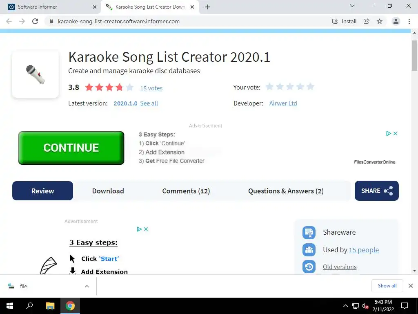Switch to the Download tab
418x314 pixels.
(x=108, y=191)
